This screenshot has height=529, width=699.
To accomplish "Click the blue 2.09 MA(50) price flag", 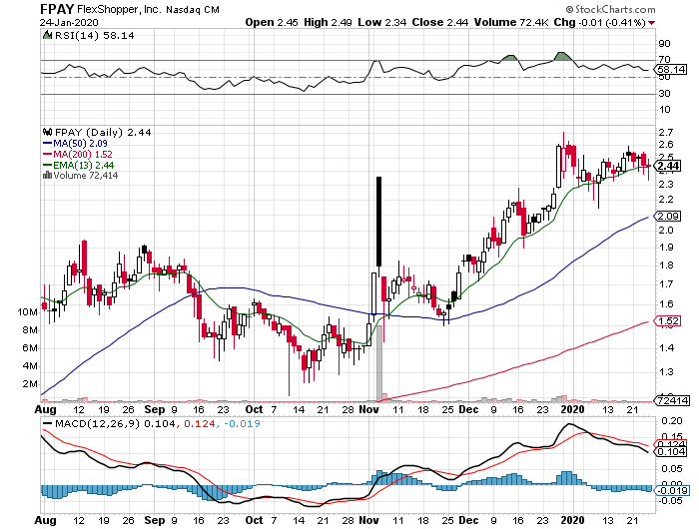I will (669, 216).
